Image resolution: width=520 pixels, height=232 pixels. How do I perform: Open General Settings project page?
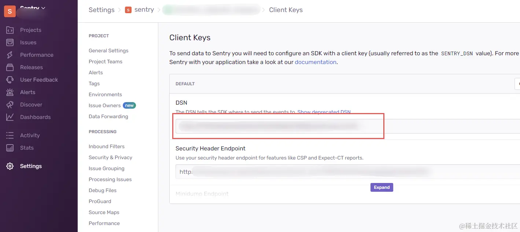(108, 50)
